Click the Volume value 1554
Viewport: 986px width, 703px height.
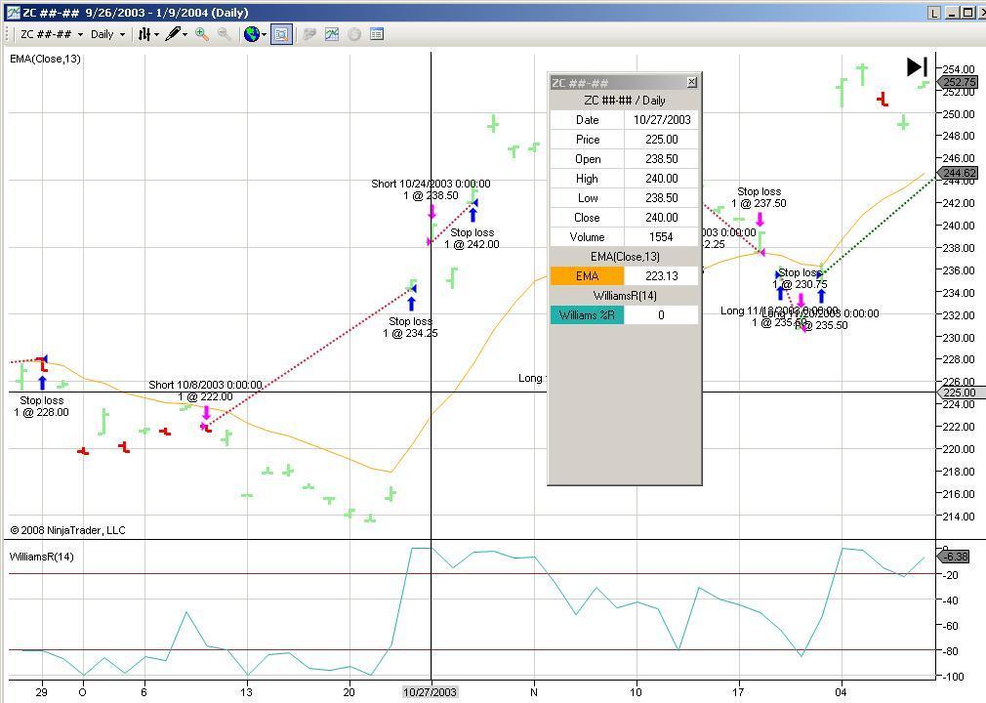(x=662, y=237)
